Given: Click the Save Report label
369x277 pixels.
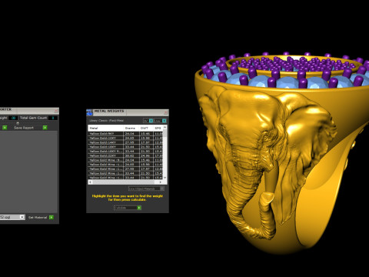Looking at the screenshot, I should 24,128.
